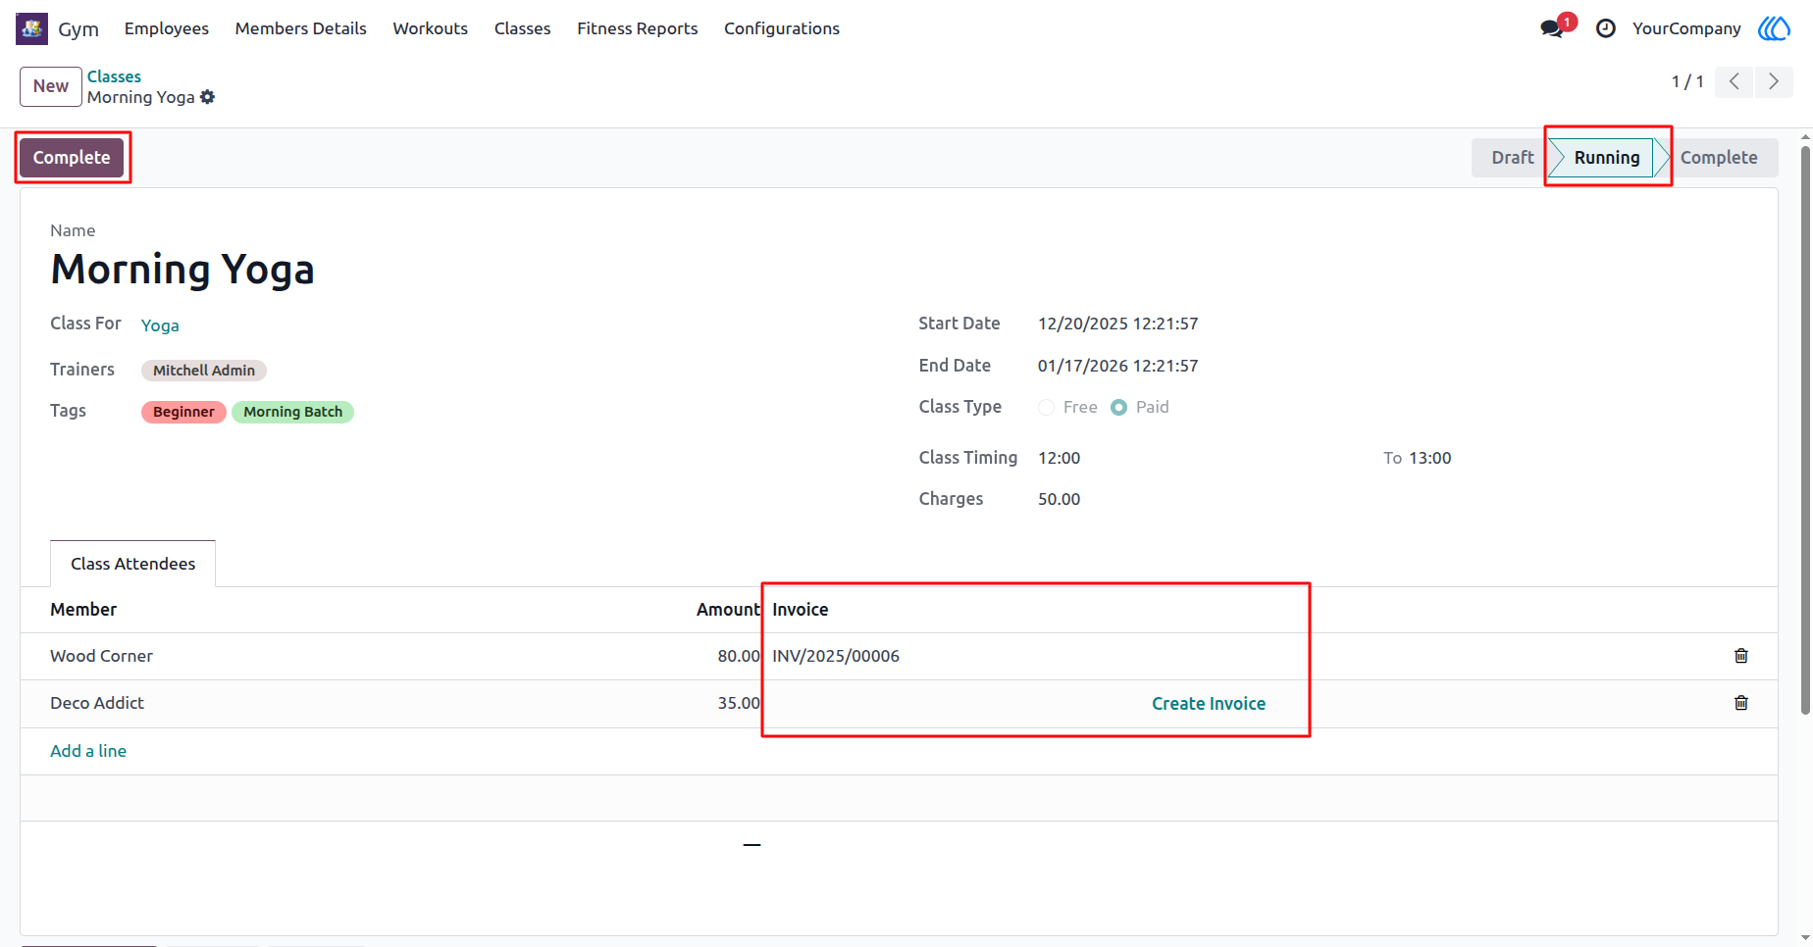Click the Mitchell Admin trainer tag
The height and width of the screenshot is (947, 1813).
click(x=204, y=371)
